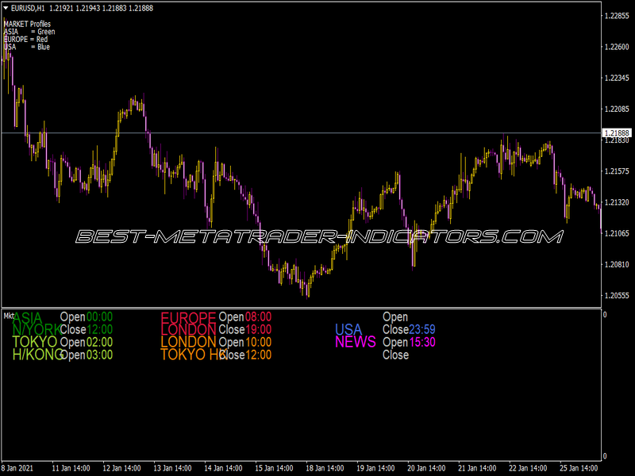Click the orange TOKYO HK label
635x476 pixels.
(194, 355)
